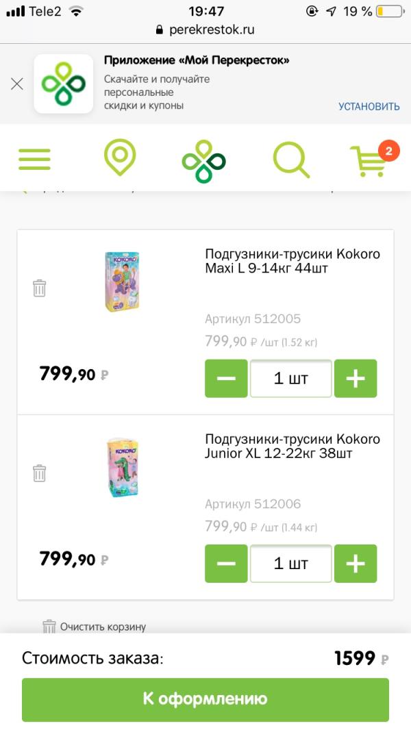Dismiss the app install banner
The height and width of the screenshot is (730, 411).
point(17,84)
